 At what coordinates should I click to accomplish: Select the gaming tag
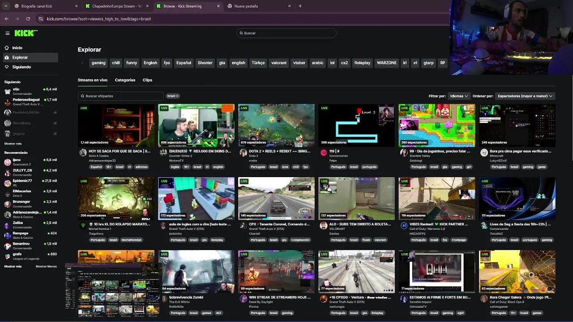point(98,63)
